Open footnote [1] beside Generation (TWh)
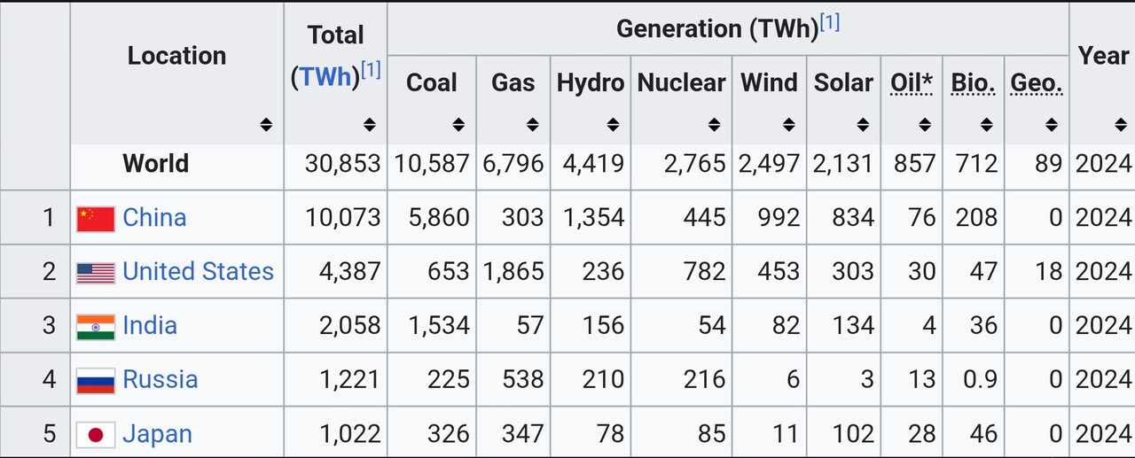 828,23
